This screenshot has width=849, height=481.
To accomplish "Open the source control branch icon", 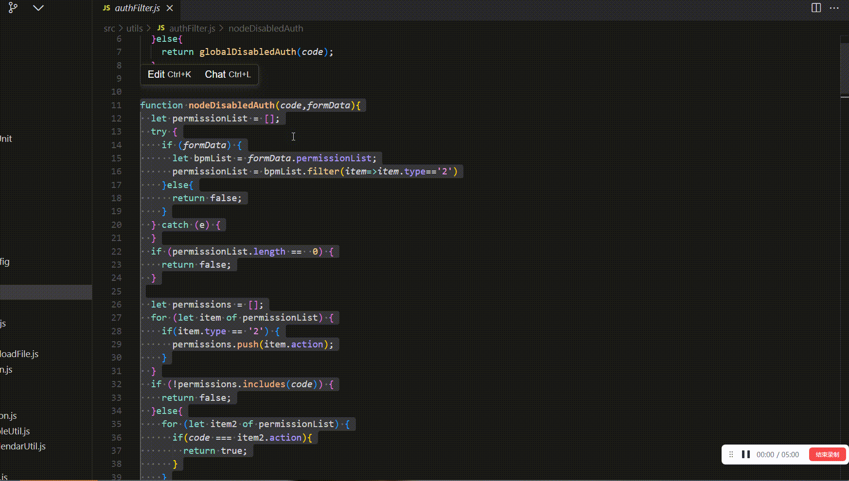I will coord(13,8).
